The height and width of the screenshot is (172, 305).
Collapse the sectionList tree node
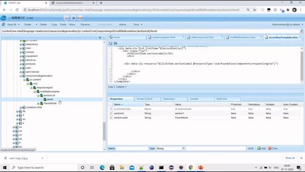tap(38, 96)
